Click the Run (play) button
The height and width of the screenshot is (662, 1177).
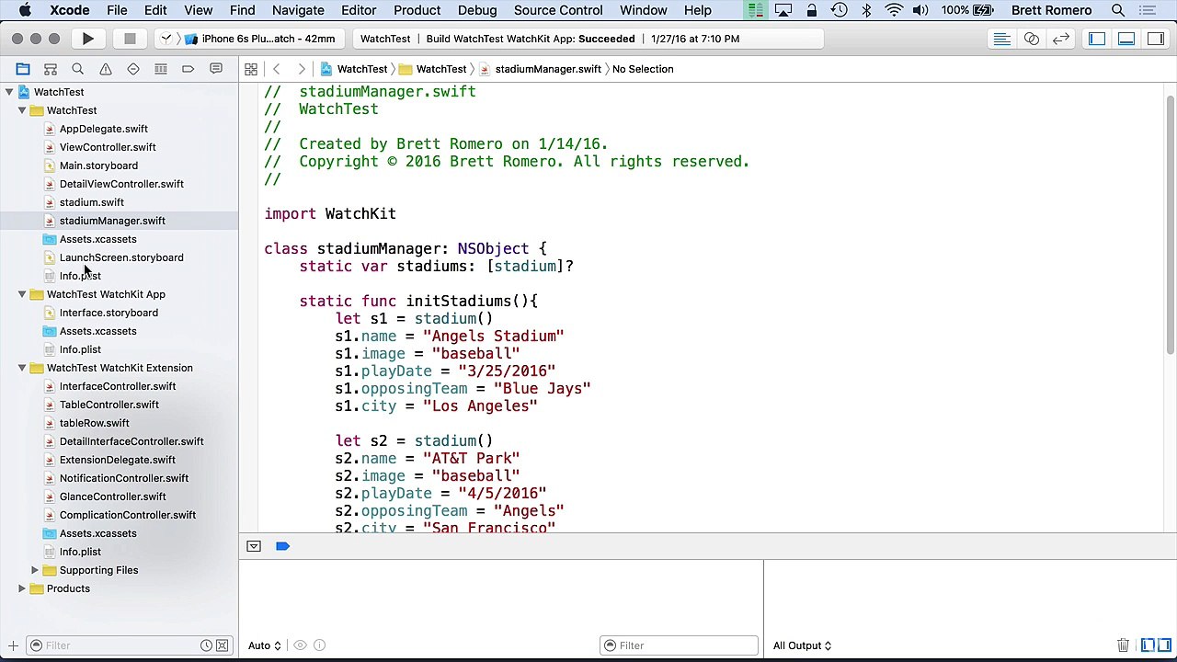(87, 39)
